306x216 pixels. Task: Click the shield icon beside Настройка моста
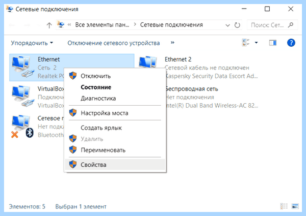point(73,112)
